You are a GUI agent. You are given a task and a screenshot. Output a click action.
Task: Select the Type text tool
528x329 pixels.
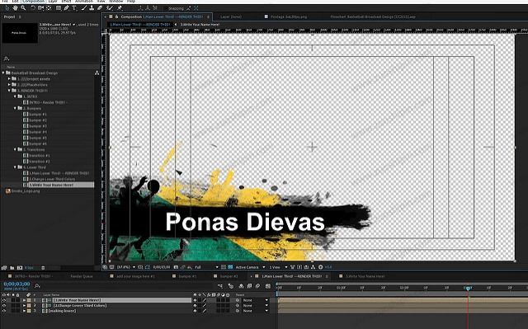click(x=73, y=7)
